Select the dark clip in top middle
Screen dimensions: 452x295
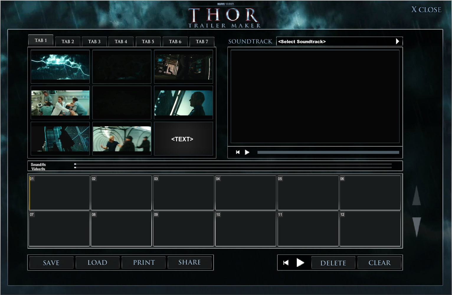(122, 67)
